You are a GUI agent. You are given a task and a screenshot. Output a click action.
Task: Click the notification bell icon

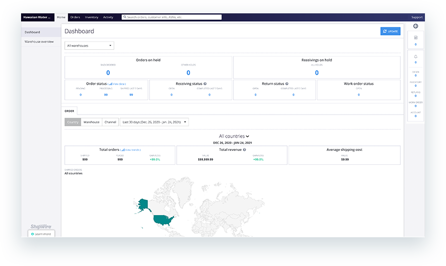pos(415,56)
